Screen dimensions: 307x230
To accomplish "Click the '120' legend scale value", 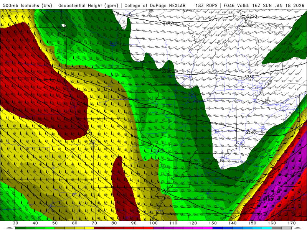I will [x=193, y=223].
